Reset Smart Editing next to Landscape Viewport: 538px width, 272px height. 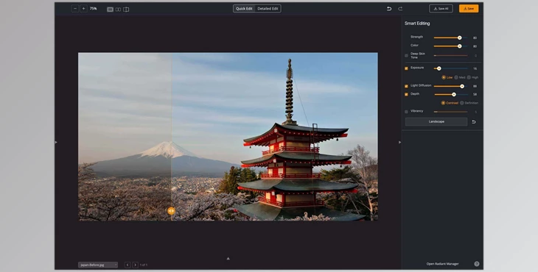(474, 122)
